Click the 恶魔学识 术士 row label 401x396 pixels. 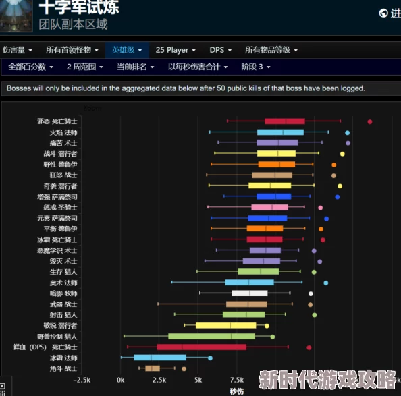click(x=57, y=250)
